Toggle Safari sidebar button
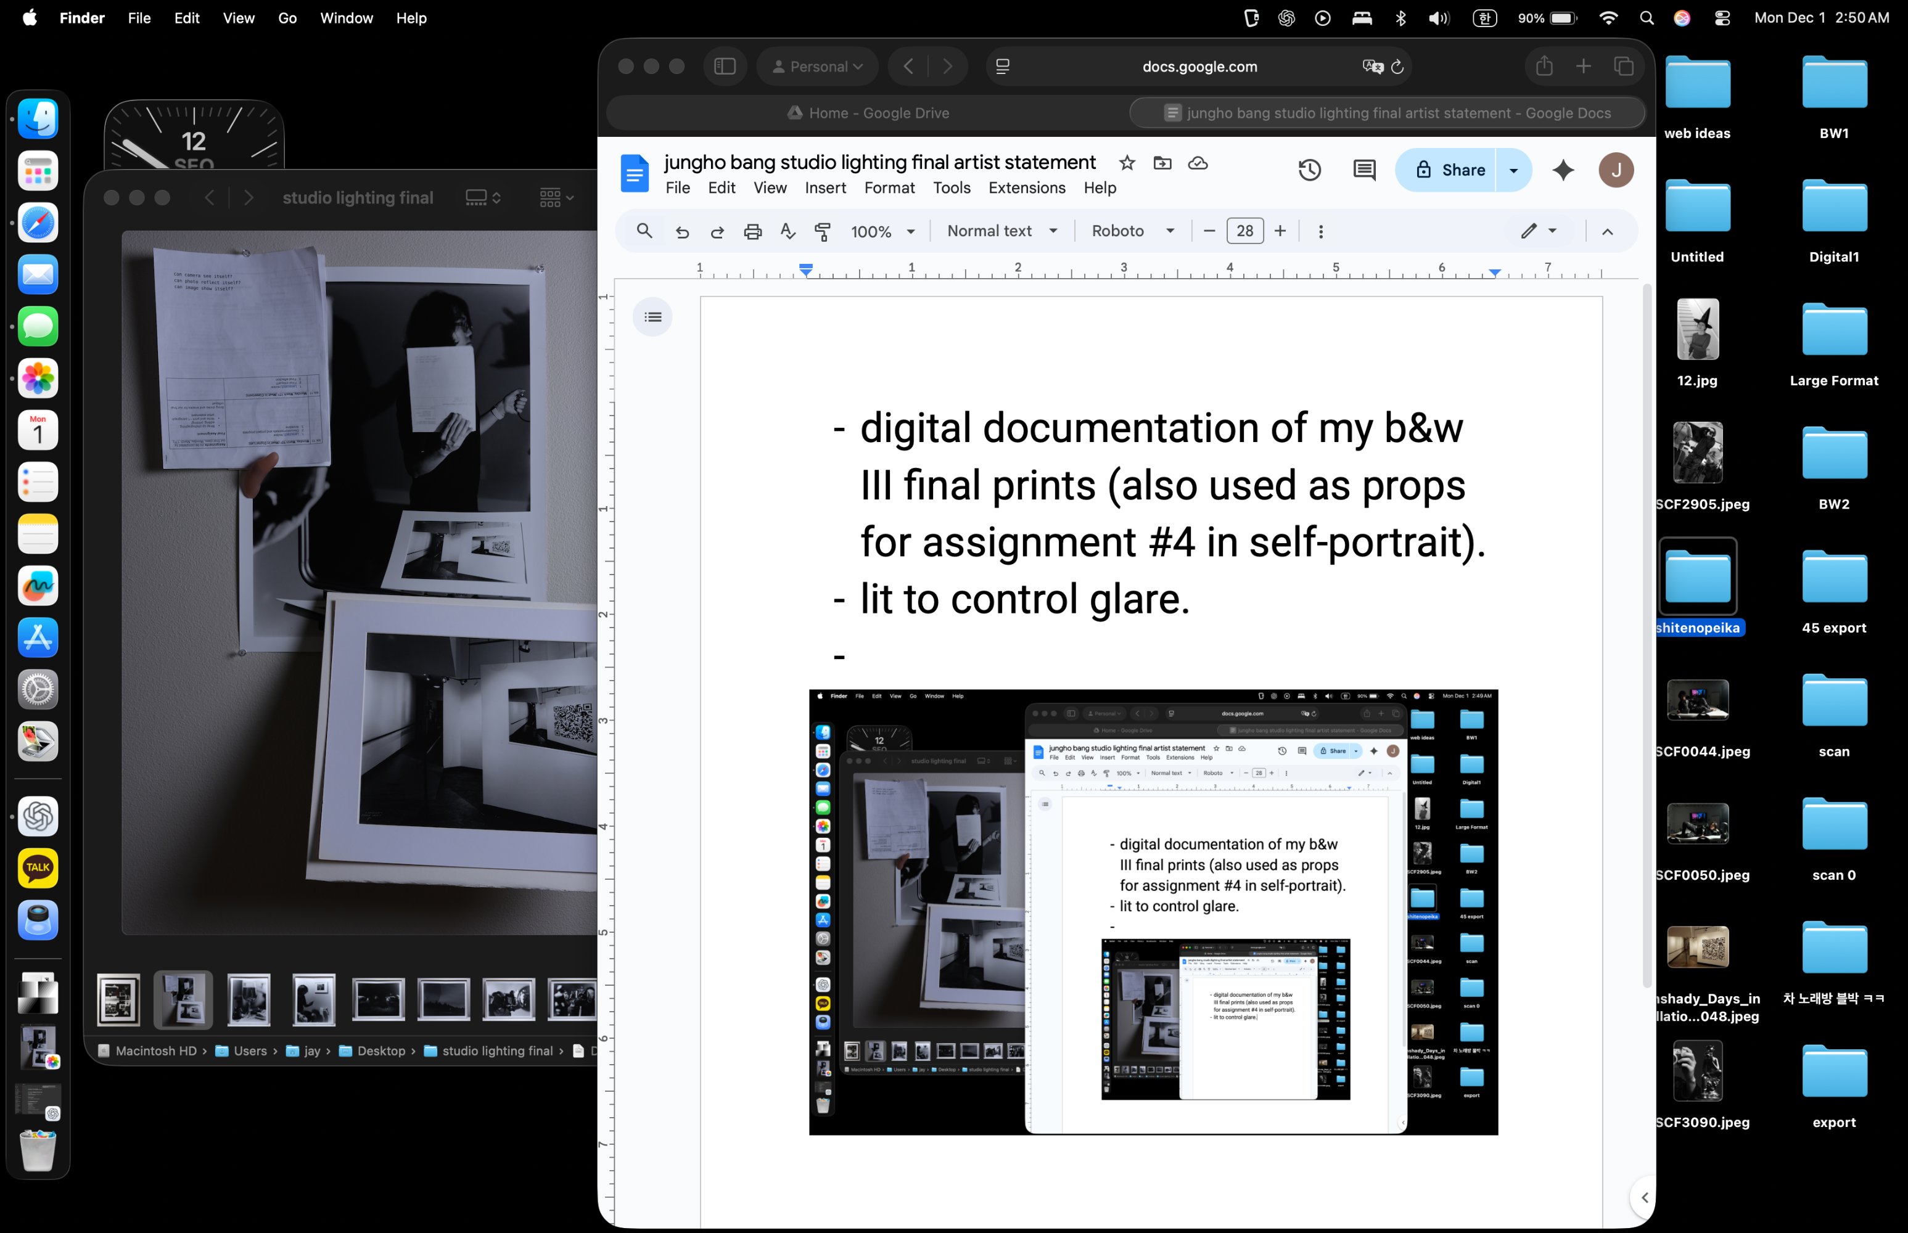Image resolution: width=1908 pixels, height=1233 pixels. (x=725, y=67)
